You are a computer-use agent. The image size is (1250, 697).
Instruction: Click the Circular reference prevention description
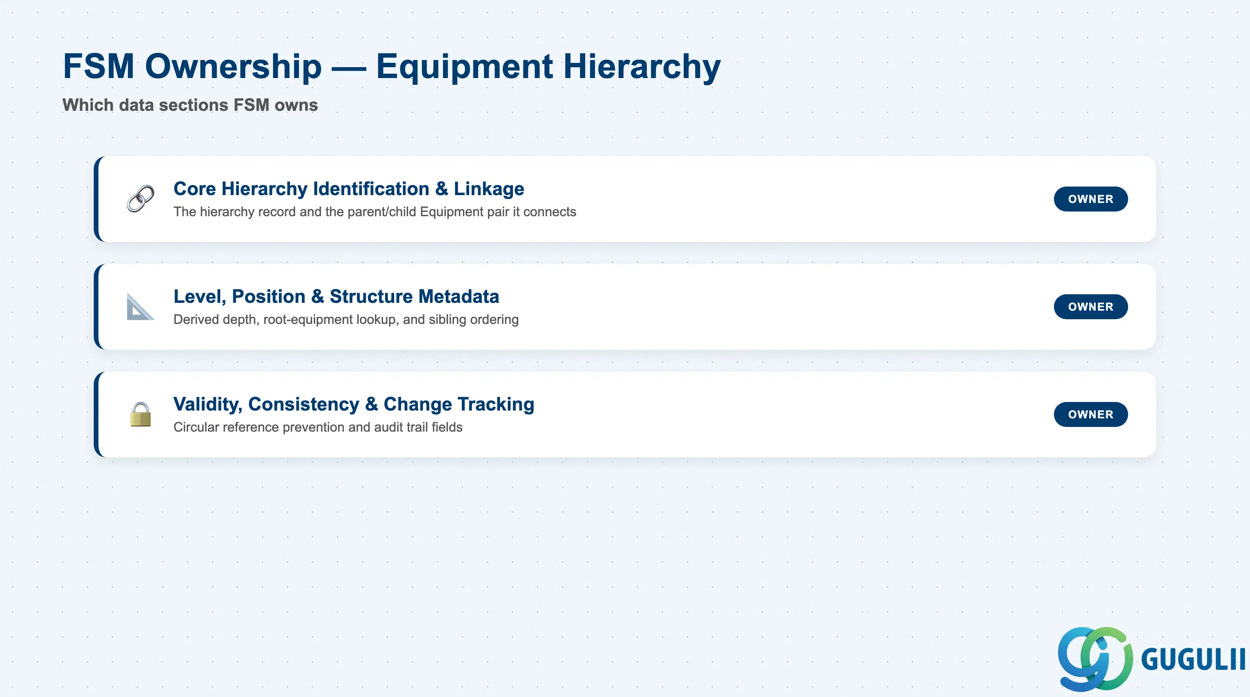tap(318, 427)
